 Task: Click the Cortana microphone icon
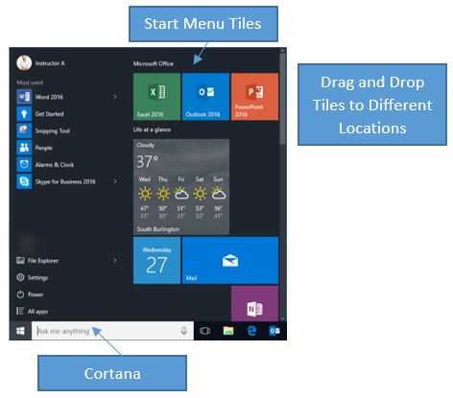click(x=184, y=331)
